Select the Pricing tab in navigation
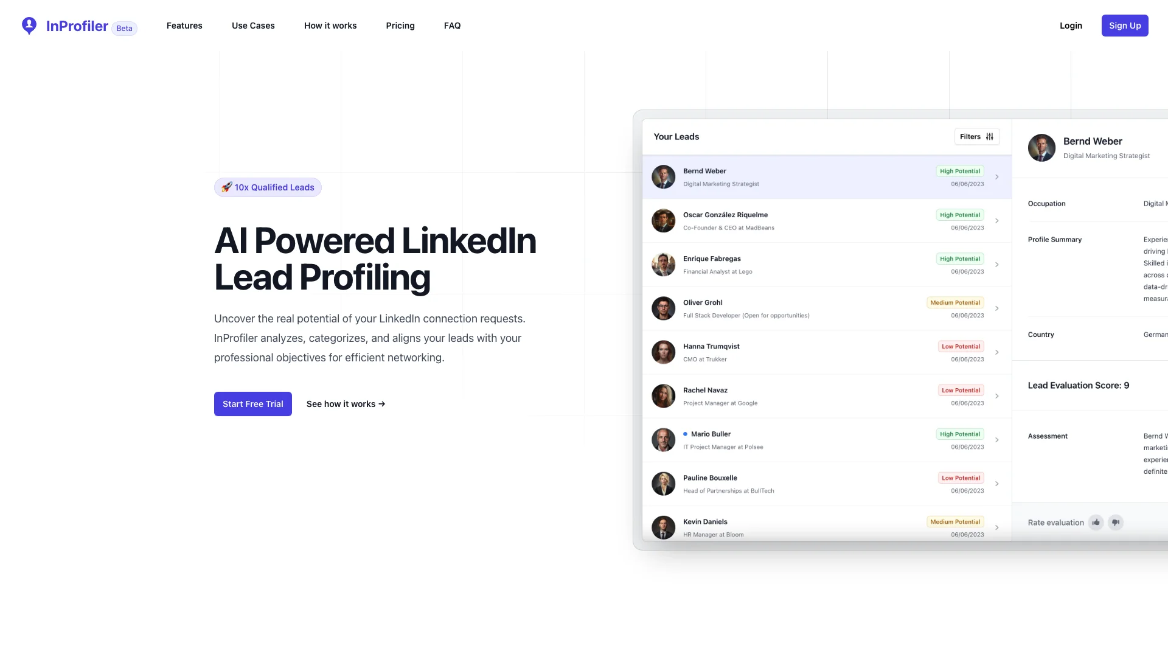Screen dimensions: 1168x657 (x=400, y=25)
